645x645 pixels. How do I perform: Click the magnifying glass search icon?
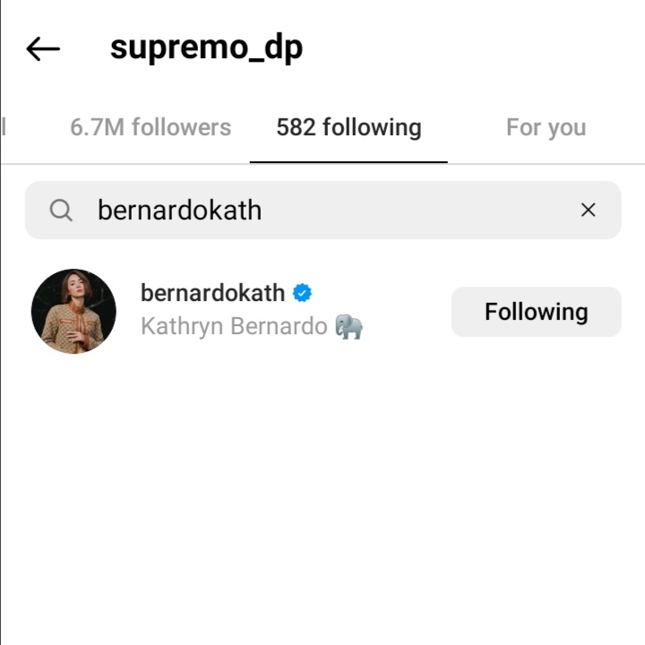(x=61, y=211)
